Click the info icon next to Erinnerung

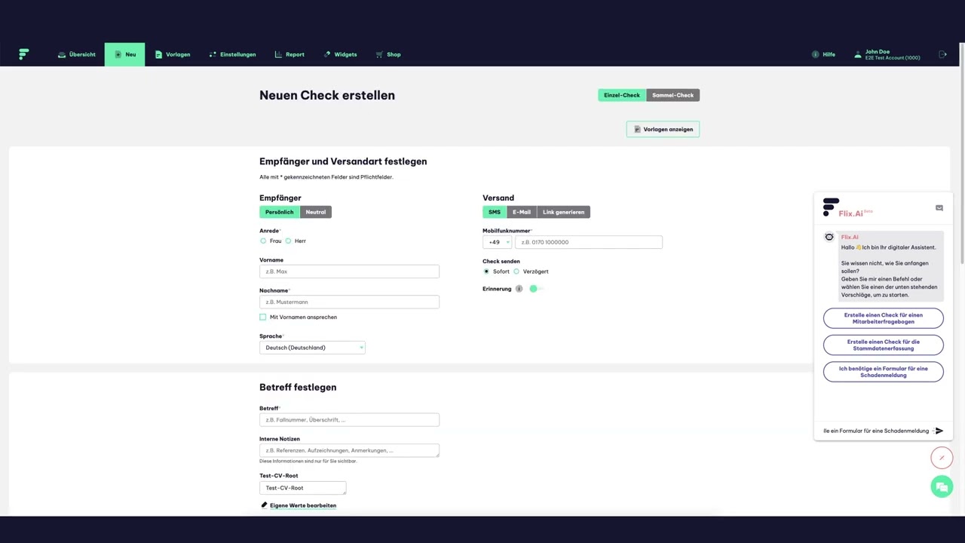(x=519, y=289)
